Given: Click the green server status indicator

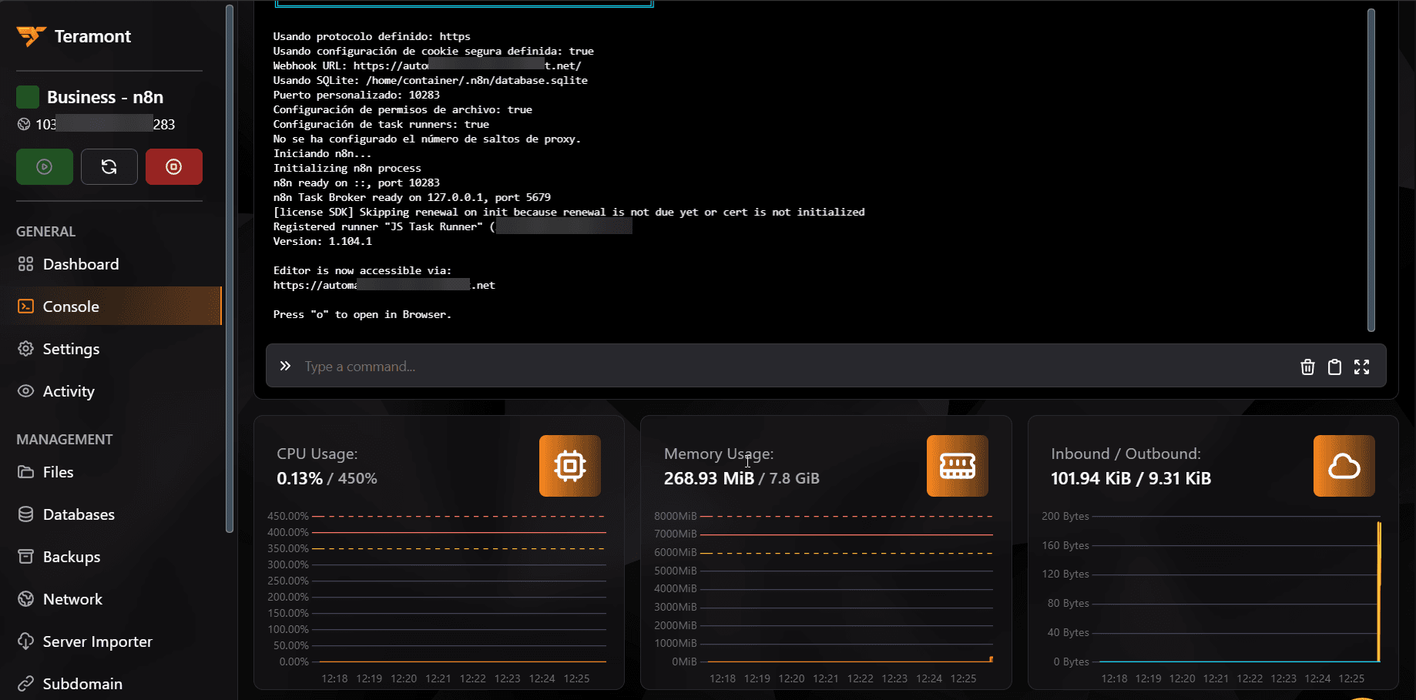Looking at the screenshot, I should [28, 97].
